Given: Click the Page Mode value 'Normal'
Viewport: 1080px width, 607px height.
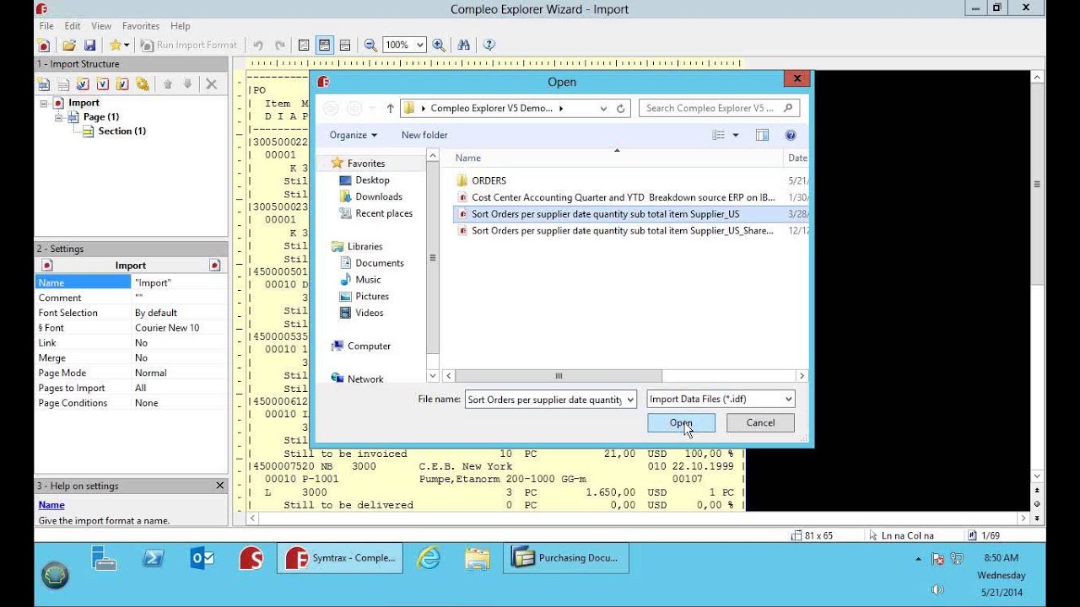Looking at the screenshot, I should click(151, 373).
